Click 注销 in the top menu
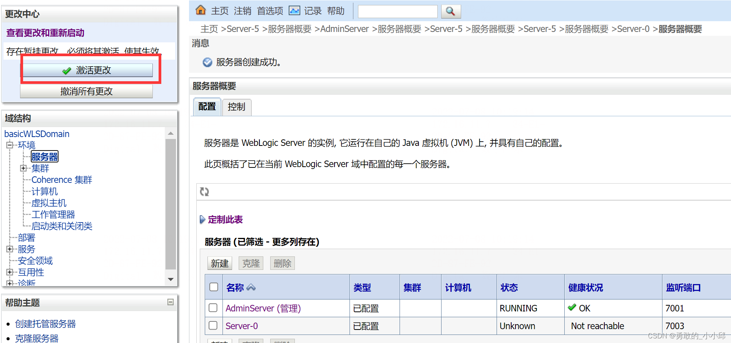Image resolution: width=731 pixels, height=343 pixels. point(243,11)
